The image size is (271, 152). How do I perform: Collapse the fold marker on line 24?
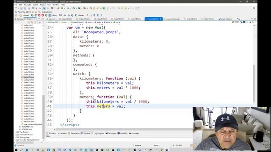(x=53, y=27)
